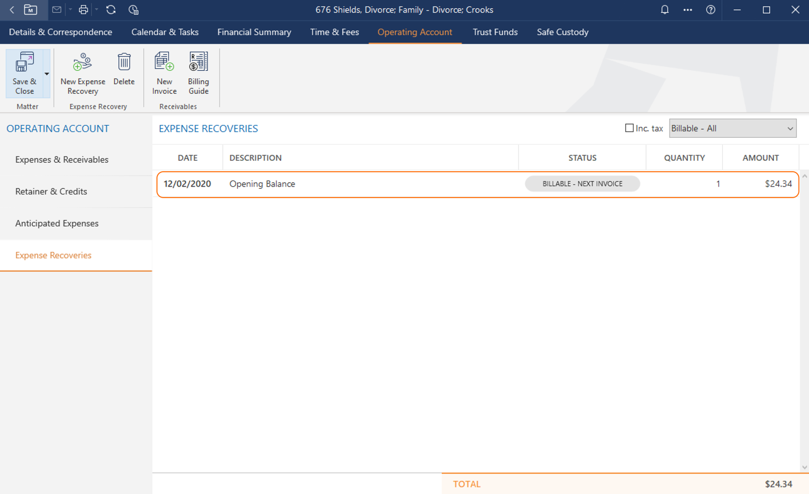Click the Delete trash can icon
The image size is (809, 494).
coord(124,69)
